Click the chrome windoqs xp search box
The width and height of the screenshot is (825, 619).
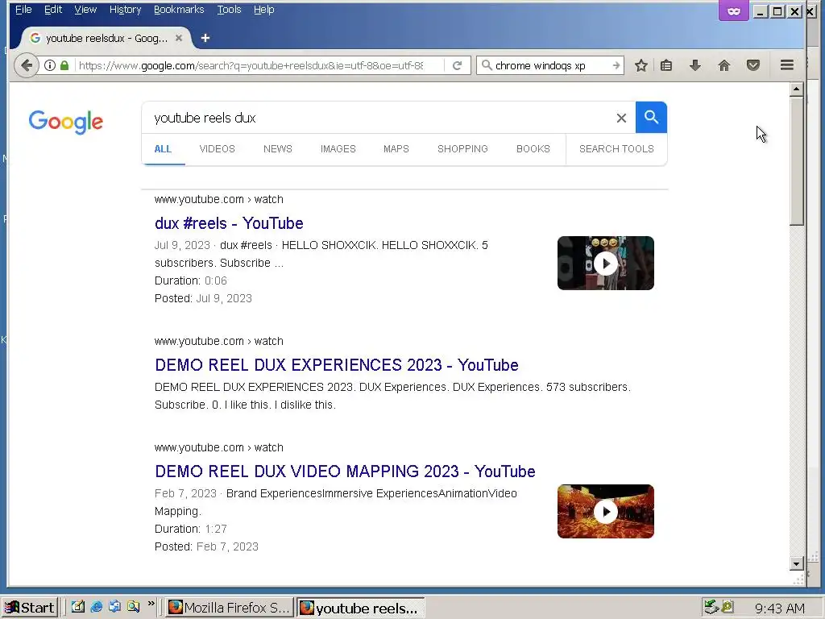[x=550, y=66]
